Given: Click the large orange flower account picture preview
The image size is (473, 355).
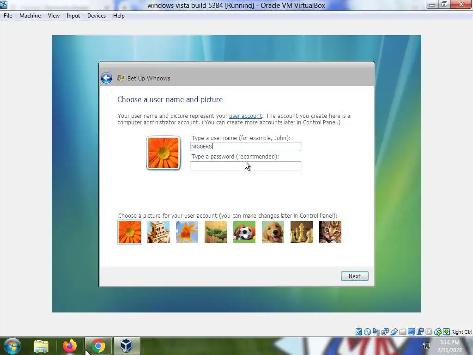Looking at the screenshot, I should 163,153.
